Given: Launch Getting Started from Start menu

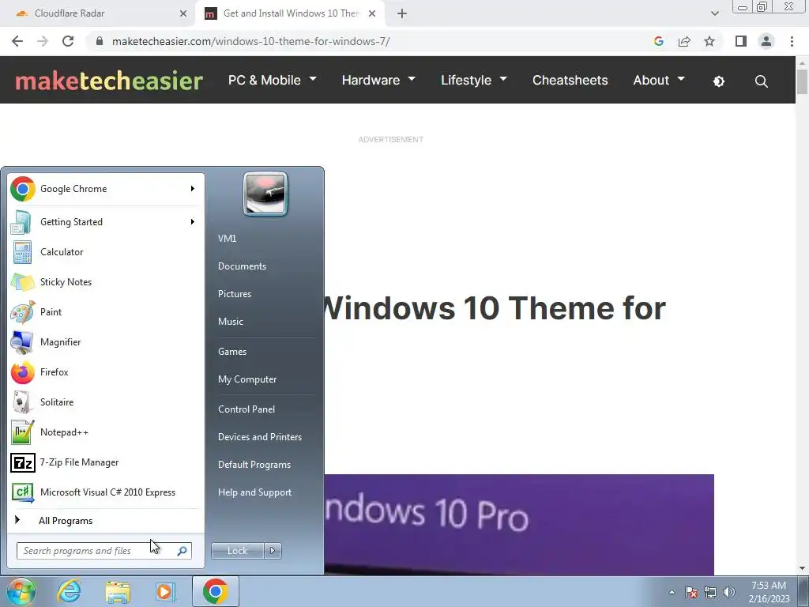Looking at the screenshot, I should tap(103, 222).
